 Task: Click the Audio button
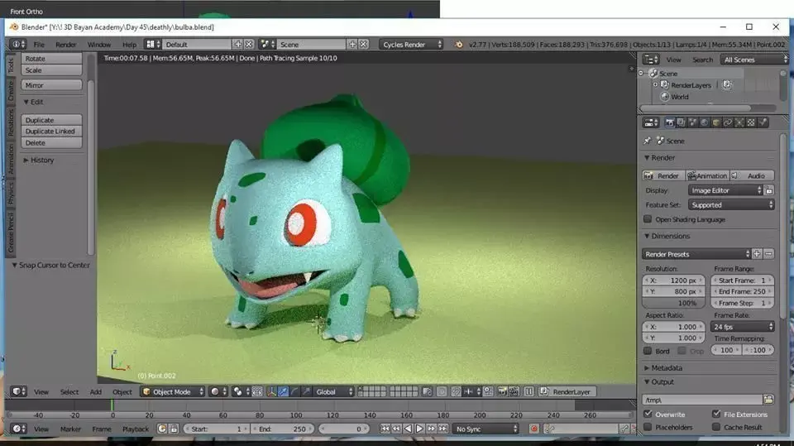tap(752, 176)
